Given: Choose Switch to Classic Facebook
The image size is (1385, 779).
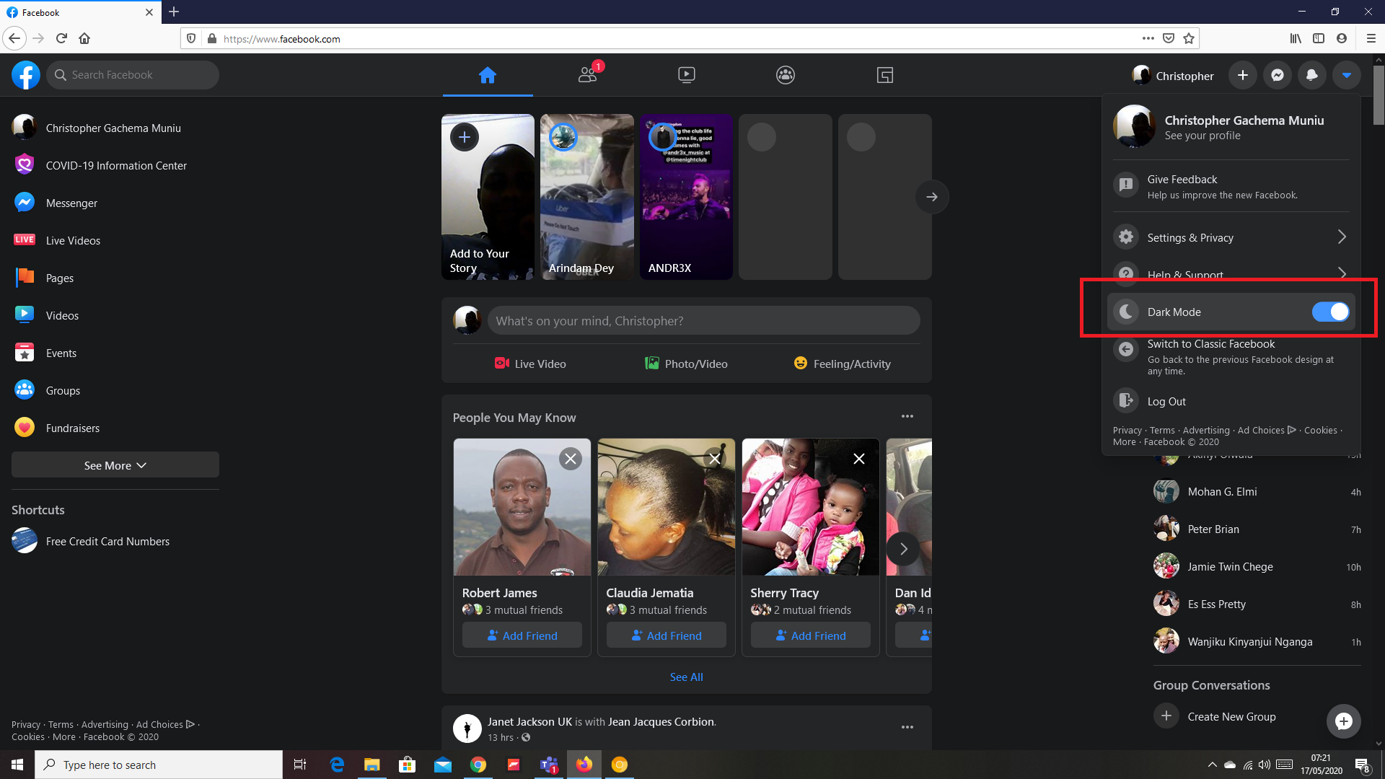Looking at the screenshot, I should 1231,356.
